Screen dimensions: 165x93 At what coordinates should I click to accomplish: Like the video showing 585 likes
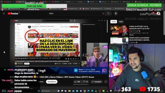click(x=77, y=82)
